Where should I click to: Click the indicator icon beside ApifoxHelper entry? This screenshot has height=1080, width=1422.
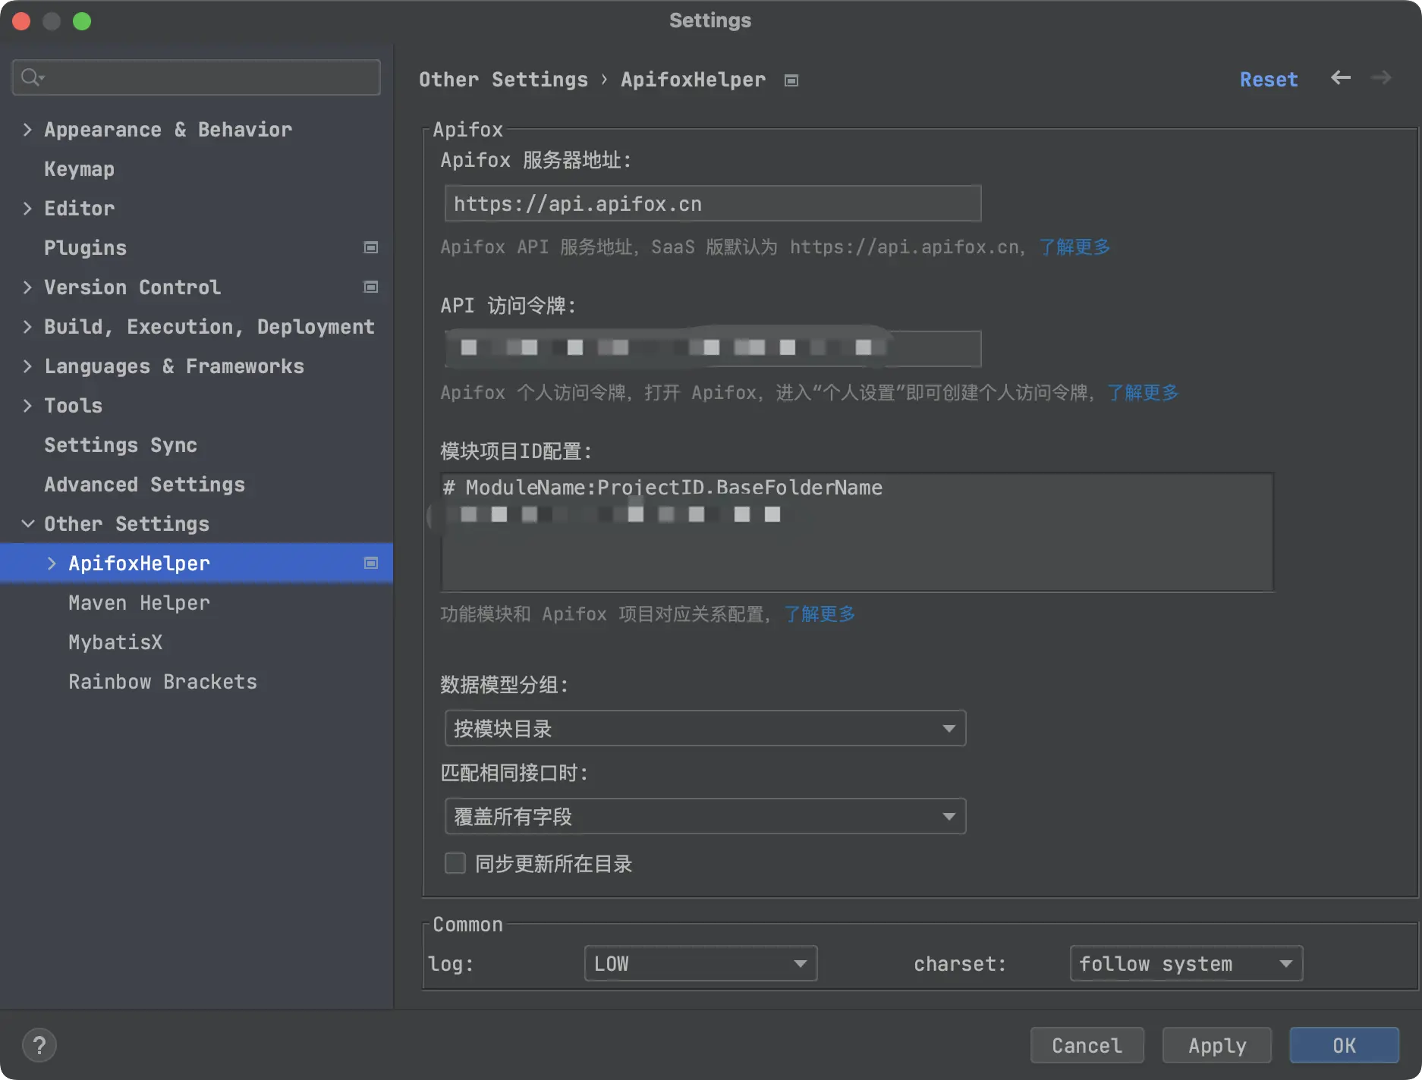(371, 563)
